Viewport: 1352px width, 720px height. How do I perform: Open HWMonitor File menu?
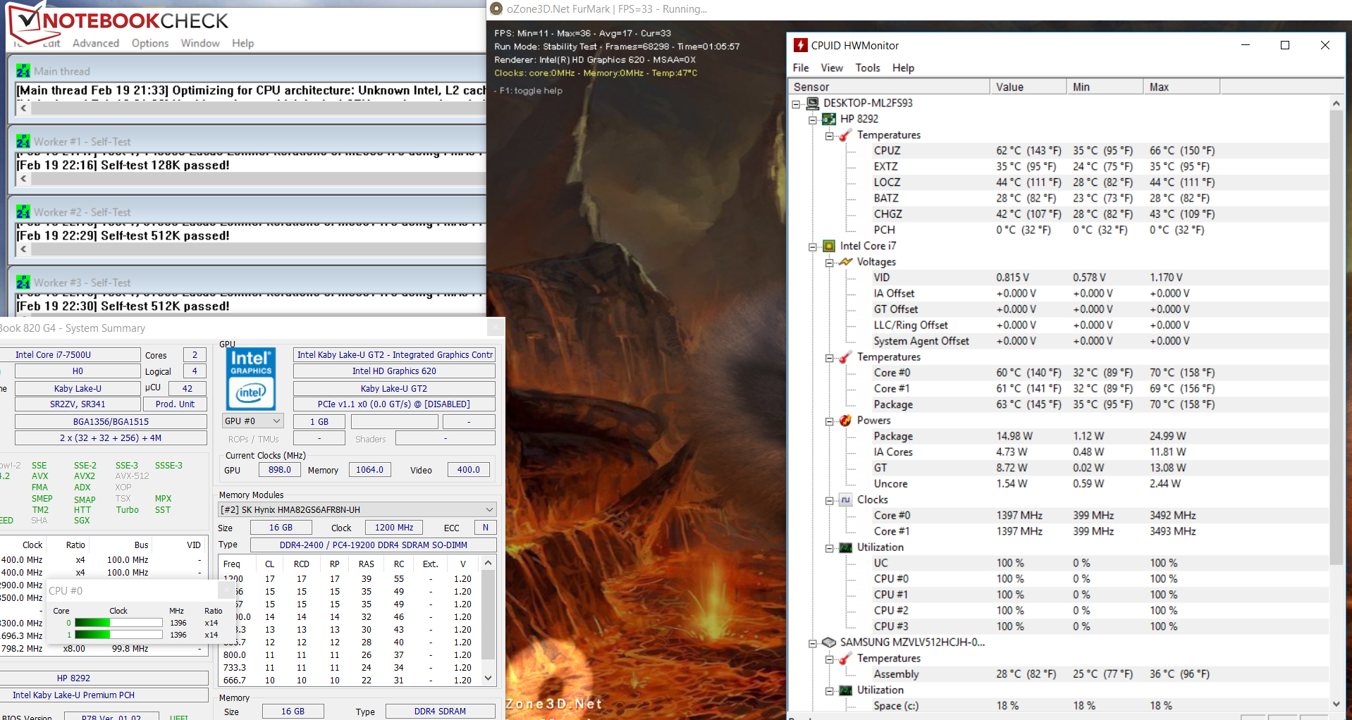(801, 68)
